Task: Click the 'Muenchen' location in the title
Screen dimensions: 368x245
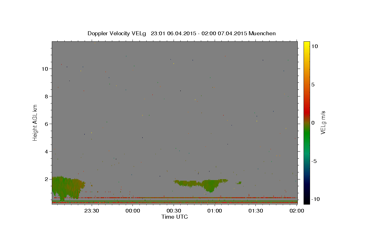Action: 262,33
